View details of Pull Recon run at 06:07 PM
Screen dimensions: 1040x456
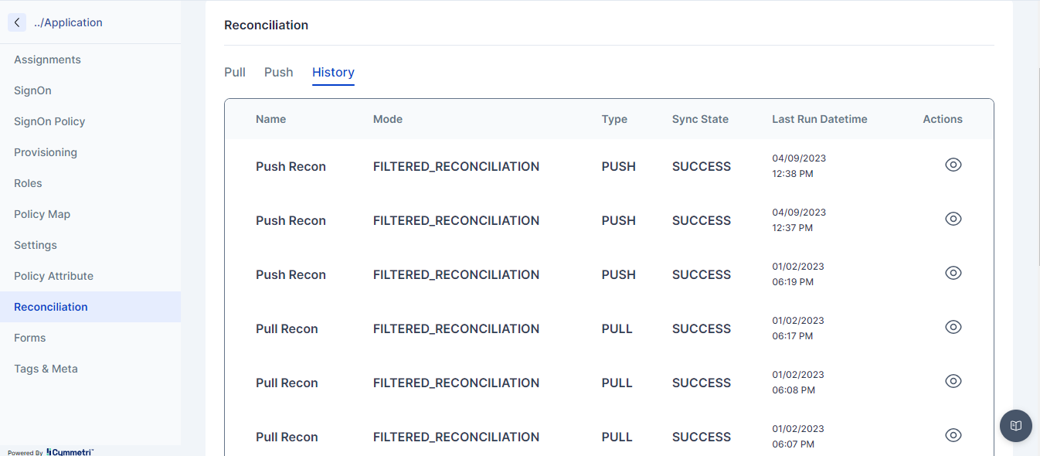point(953,435)
